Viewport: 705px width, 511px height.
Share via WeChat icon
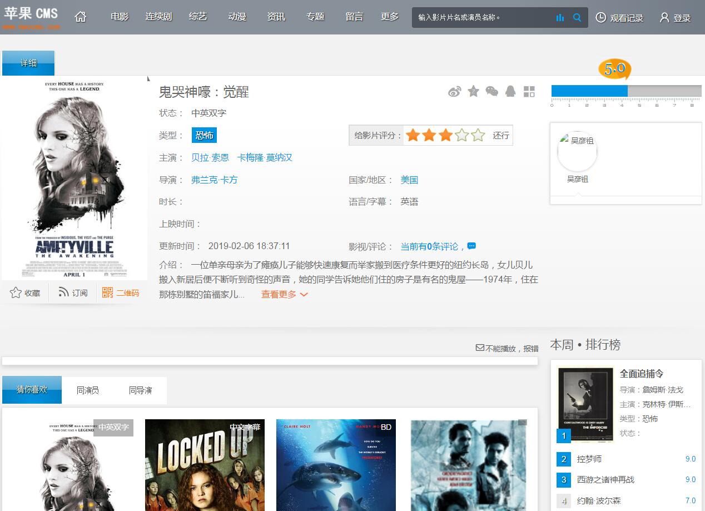click(492, 91)
